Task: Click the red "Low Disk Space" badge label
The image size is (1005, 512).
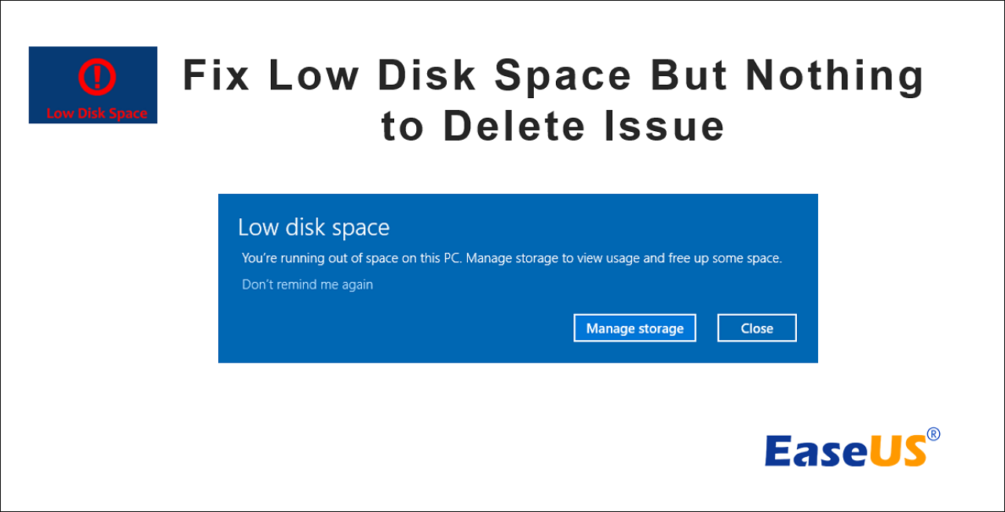Action: pos(97,113)
